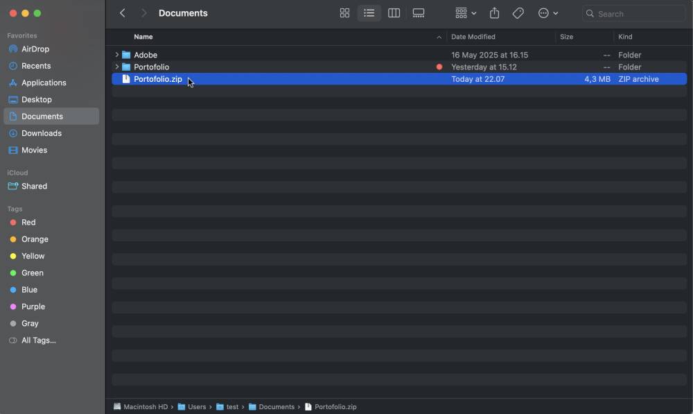Switch to column view
Image resolution: width=693 pixels, height=414 pixels.
[x=394, y=13]
